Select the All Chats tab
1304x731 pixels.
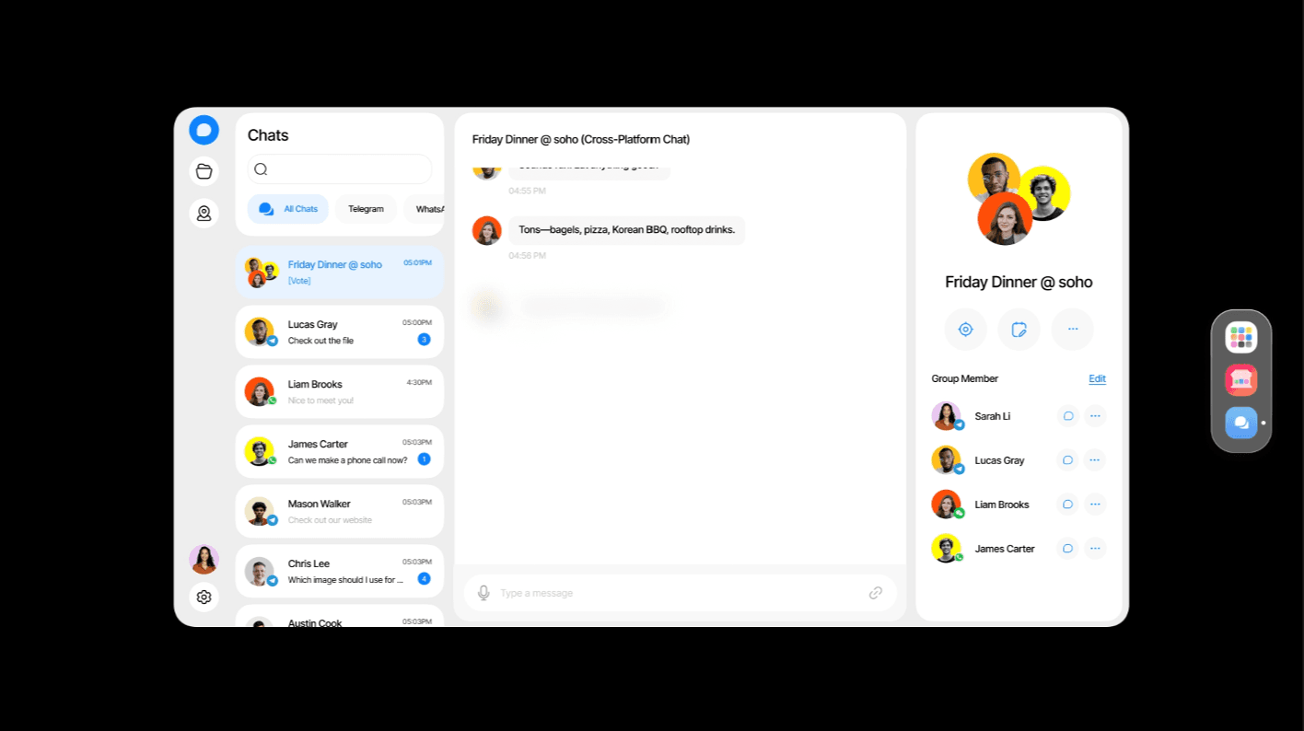click(x=288, y=209)
